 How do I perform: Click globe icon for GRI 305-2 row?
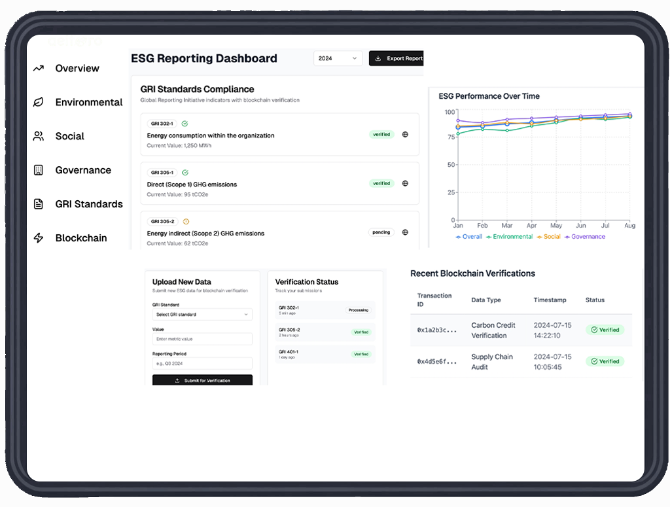pyautogui.click(x=405, y=232)
